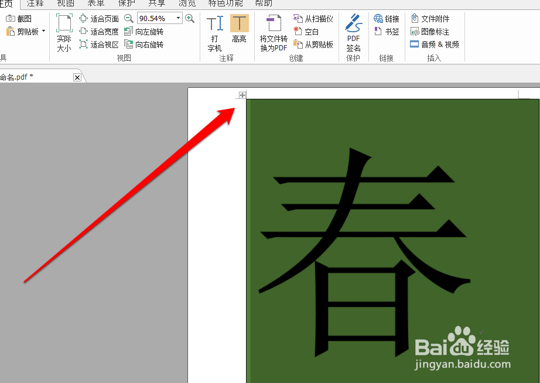
Task: Open the zoom percentage dropdown
Action: point(177,18)
